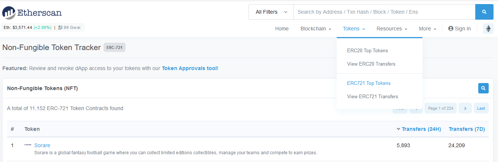Select View ERC20 Transfers menu entry

pyautogui.click(x=371, y=64)
